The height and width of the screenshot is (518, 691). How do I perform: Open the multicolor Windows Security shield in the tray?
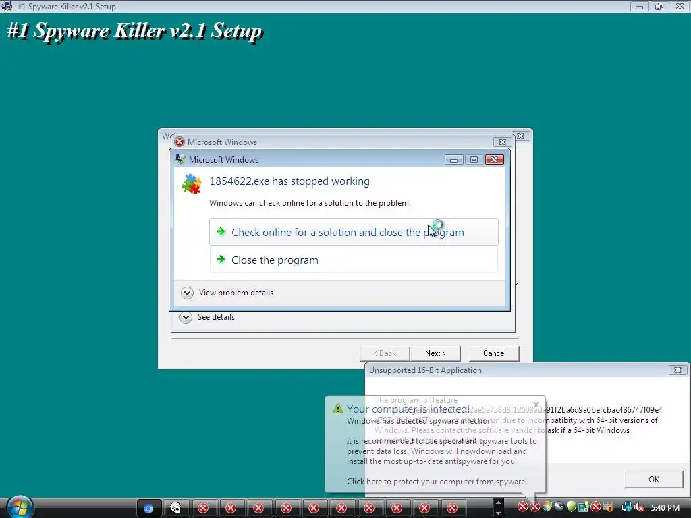(547, 507)
